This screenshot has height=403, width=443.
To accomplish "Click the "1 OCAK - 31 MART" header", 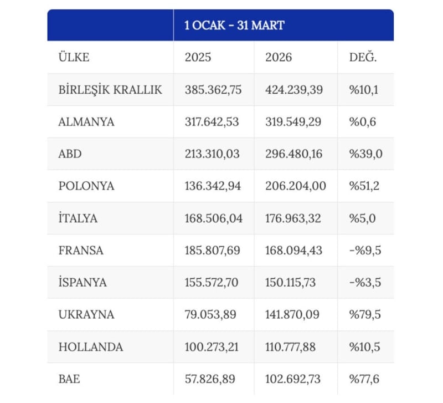I will [x=234, y=25].
